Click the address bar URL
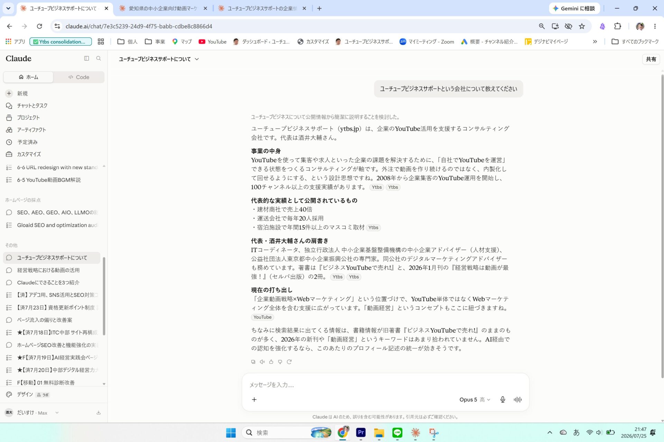This screenshot has height=442, width=664. point(139,26)
